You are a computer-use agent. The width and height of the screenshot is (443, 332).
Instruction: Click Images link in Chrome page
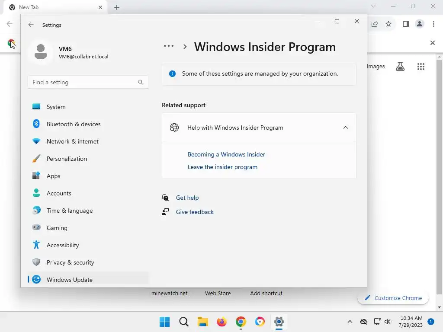376,66
